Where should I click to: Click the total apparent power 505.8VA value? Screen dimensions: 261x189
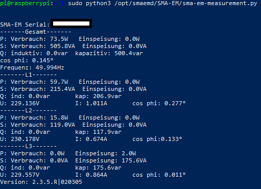(62, 46)
